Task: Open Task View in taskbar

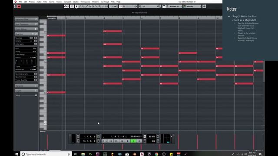Action: [75, 154]
